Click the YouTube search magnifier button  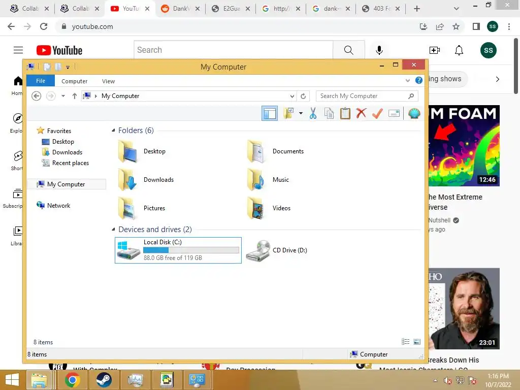(348, 50)
